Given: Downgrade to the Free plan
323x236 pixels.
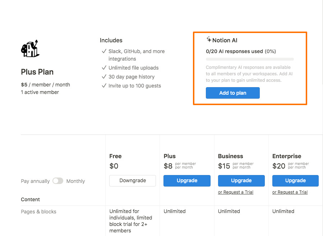Looking at the screenshot, I should 133,181.
